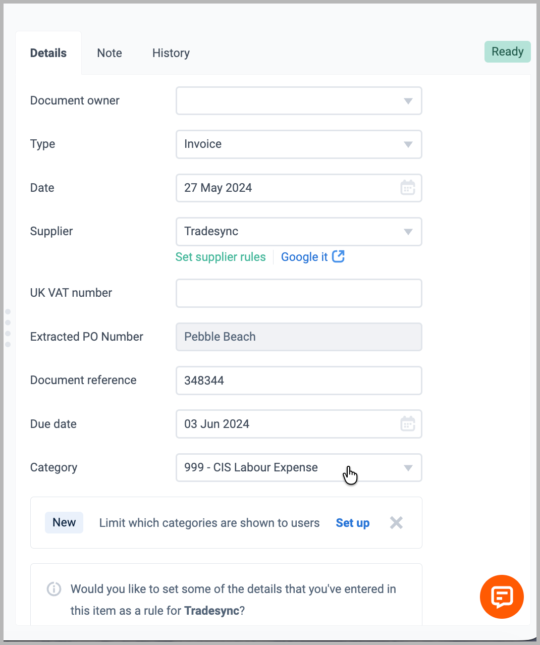Open the Date calendar picker icon
This screenshot has height=645, width=540.
click(408, 188)
